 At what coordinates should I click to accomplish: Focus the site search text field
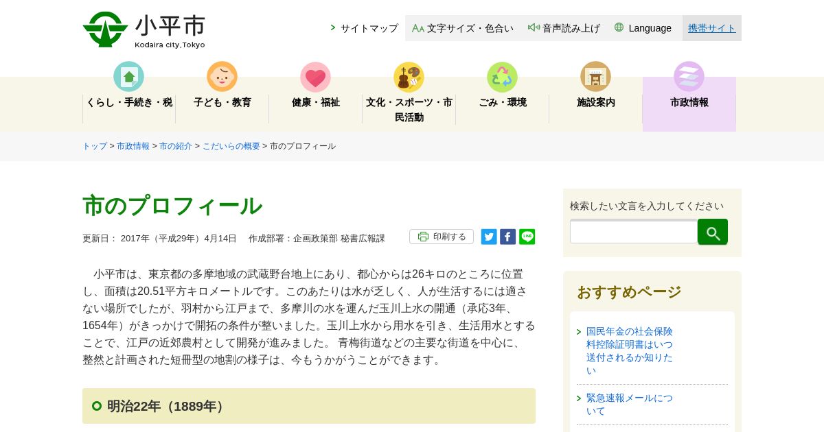[x=634, y=232]
